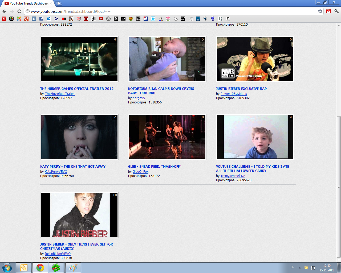
Task: Open the skull and crossbones bookmark icon
Action: pyautogui.click(x=183, y=19)
